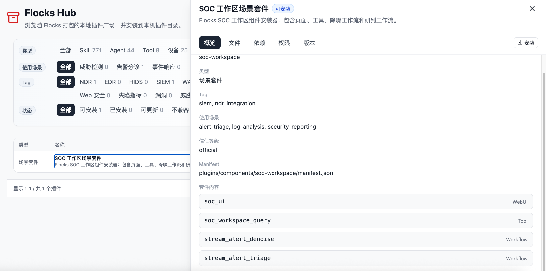
Task: Filter by 失陷指标 0 tag
Action: pyautogui.click(x=132, y=95)
